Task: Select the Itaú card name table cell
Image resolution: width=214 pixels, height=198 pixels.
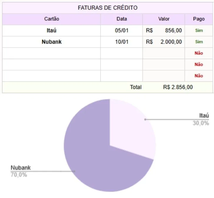Action: click(52, 30)
